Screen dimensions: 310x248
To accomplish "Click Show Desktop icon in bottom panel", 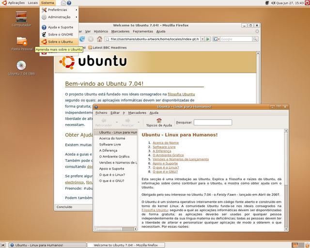I will coord(4,245).
